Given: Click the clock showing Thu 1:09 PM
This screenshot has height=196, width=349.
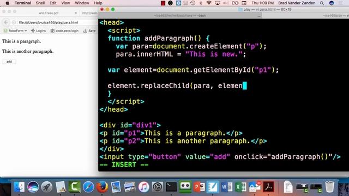Looking at the screenshot, I should click(263, 3).
